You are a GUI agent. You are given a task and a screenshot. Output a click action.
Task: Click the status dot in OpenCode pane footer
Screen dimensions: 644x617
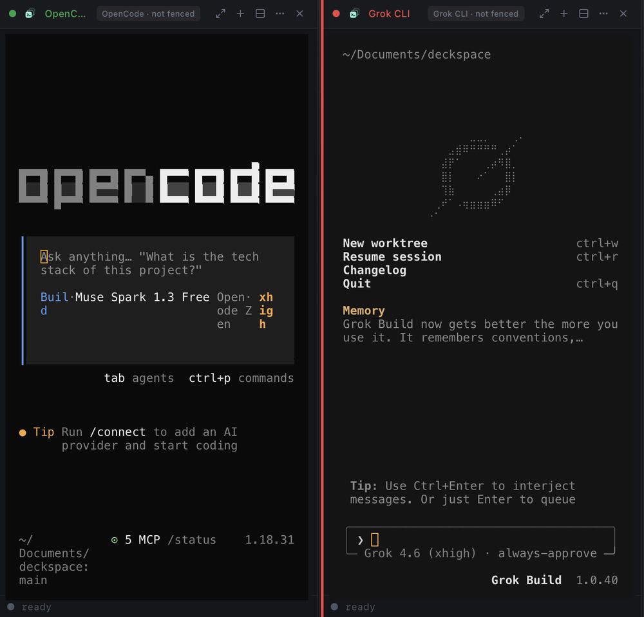(x=11, y=606)
